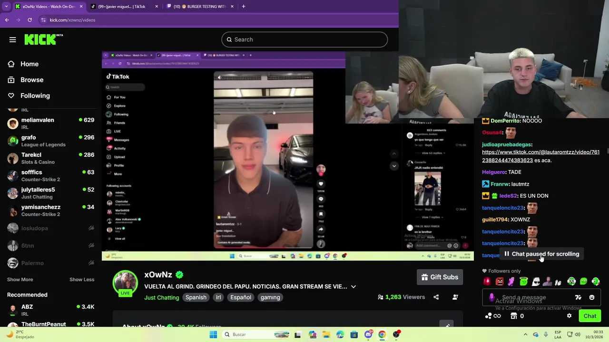
Task: Open OBS Studio from the taskbar
Action: (396, 334)
